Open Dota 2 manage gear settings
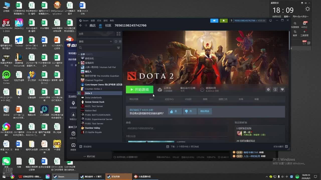Screen dimensions: 321x180 [x=268, y=89]
